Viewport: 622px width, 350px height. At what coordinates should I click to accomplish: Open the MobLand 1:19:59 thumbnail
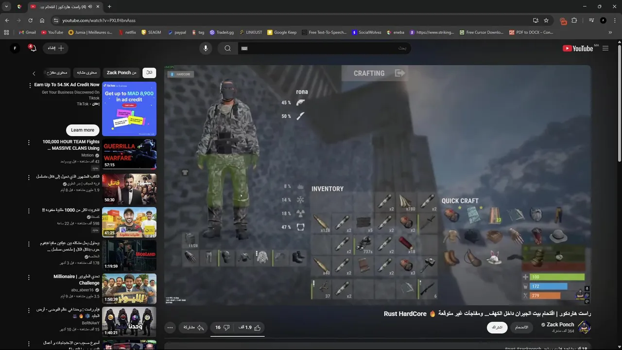(129, 255)
